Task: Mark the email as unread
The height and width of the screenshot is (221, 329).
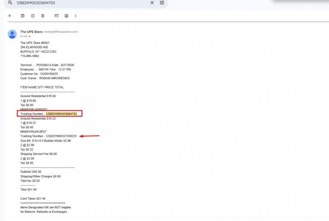Action: tap(56, 16)
